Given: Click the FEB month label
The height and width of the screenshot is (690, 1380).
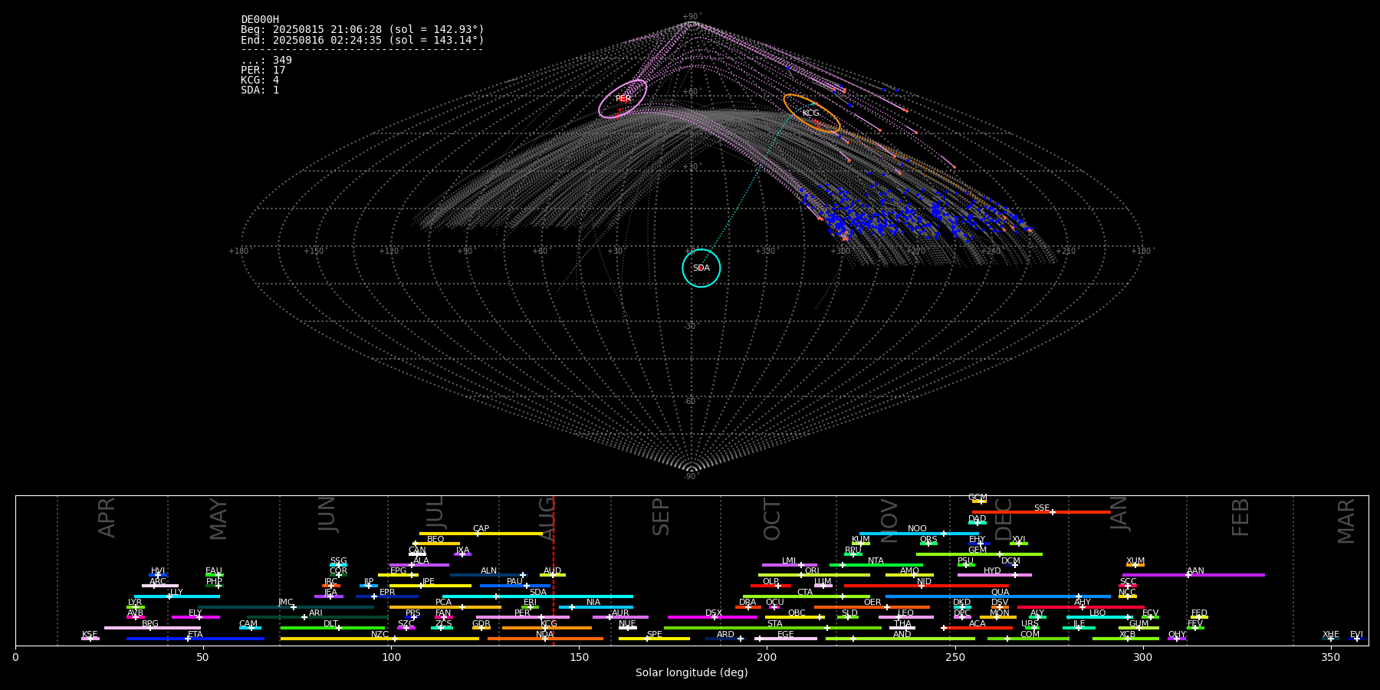Looking at the screenshot, I should coord(1240,517).
